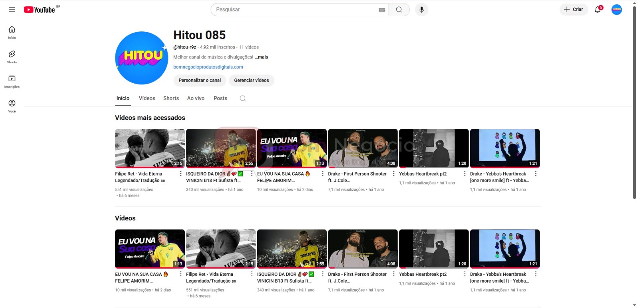
Task: Open options for Filipe Ret video in Vídeos
Action: (252, 274)
